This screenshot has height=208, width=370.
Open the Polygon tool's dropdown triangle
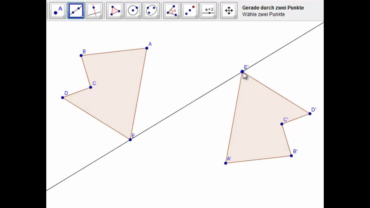[121, 17]
